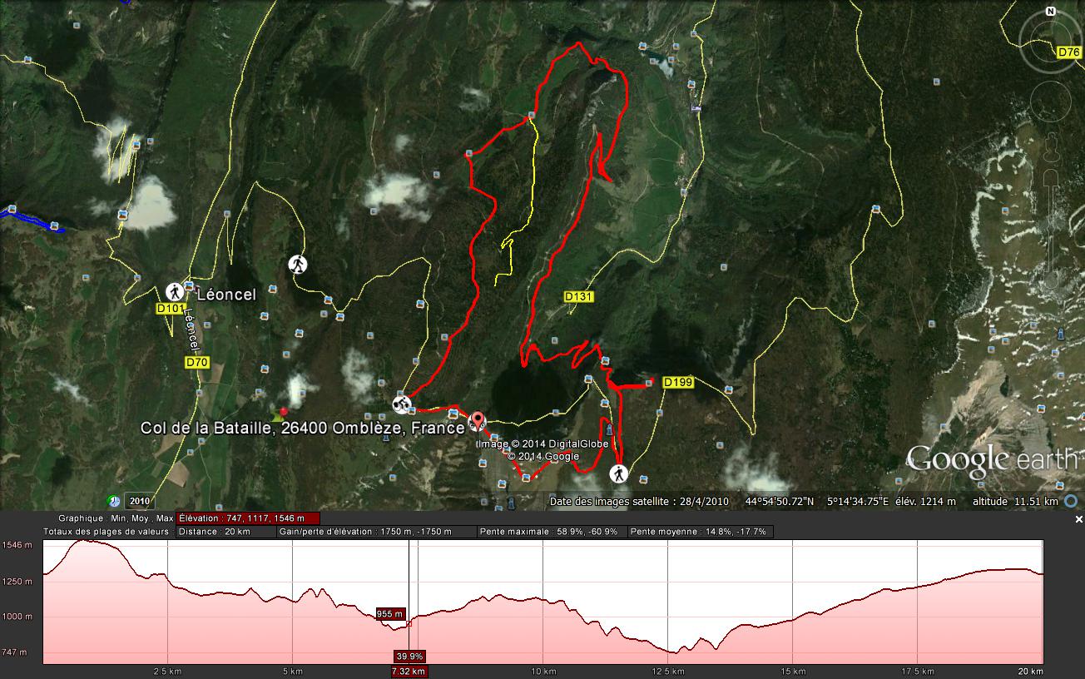
Task: Click the look-around compass ring
Action: coord(1052,43)
